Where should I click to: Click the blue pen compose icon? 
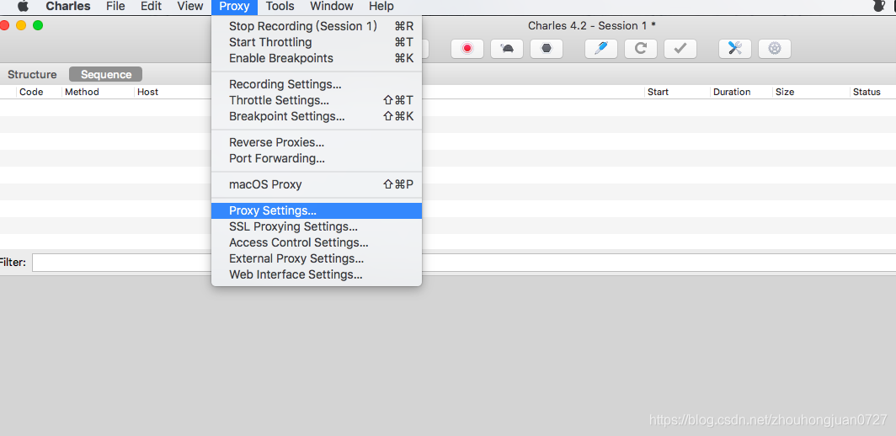601,49
